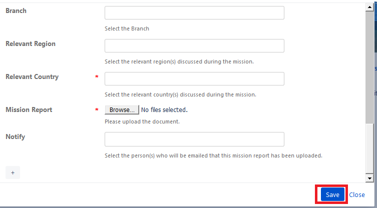Click Browse to upload Mission Report
The image size is (377, 208).
click(122, 110)
